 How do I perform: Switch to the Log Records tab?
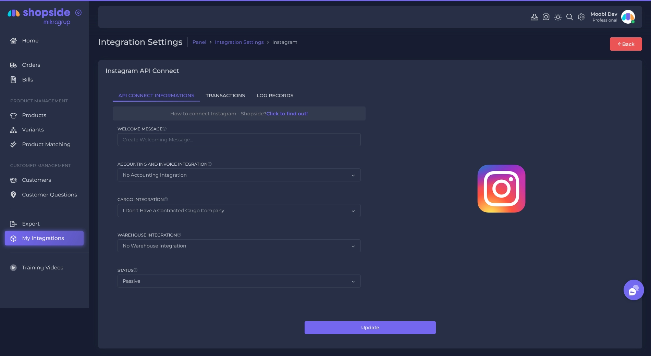pos(275,96)
